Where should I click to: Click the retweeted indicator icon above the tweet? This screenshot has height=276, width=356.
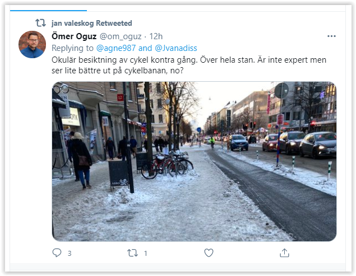tap(40, 23)
